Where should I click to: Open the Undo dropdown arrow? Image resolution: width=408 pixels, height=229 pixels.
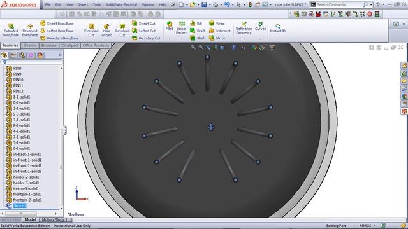pos(232,5)
